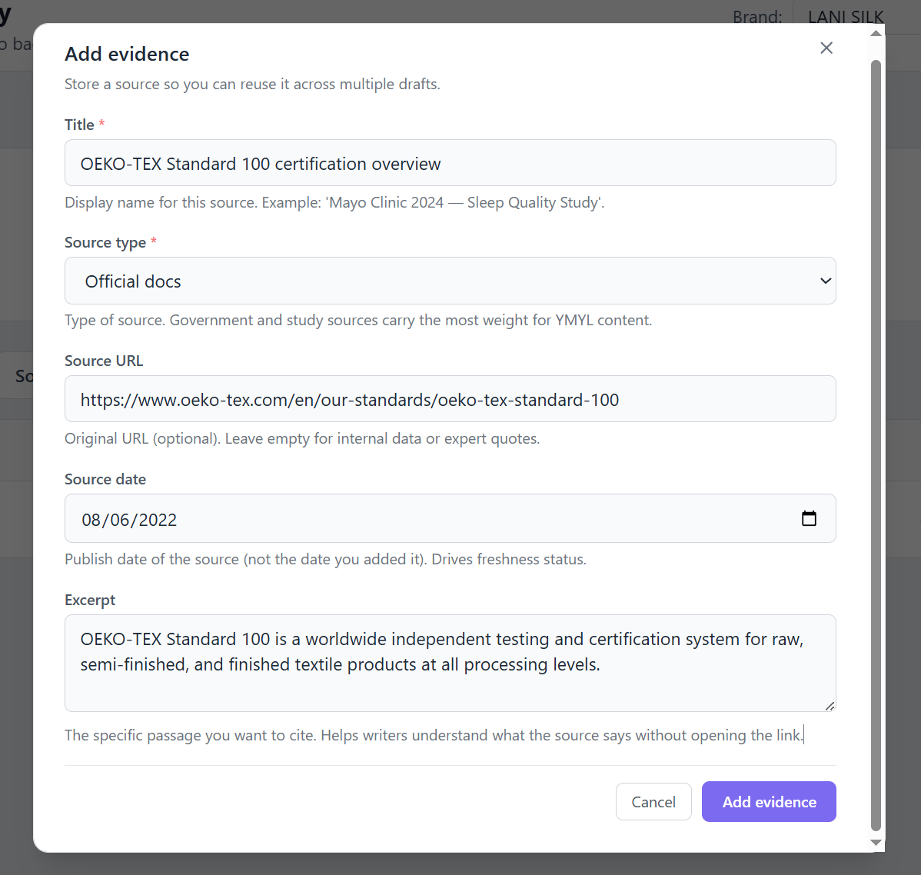
Task: Click the Title field label
Action: 79,125
